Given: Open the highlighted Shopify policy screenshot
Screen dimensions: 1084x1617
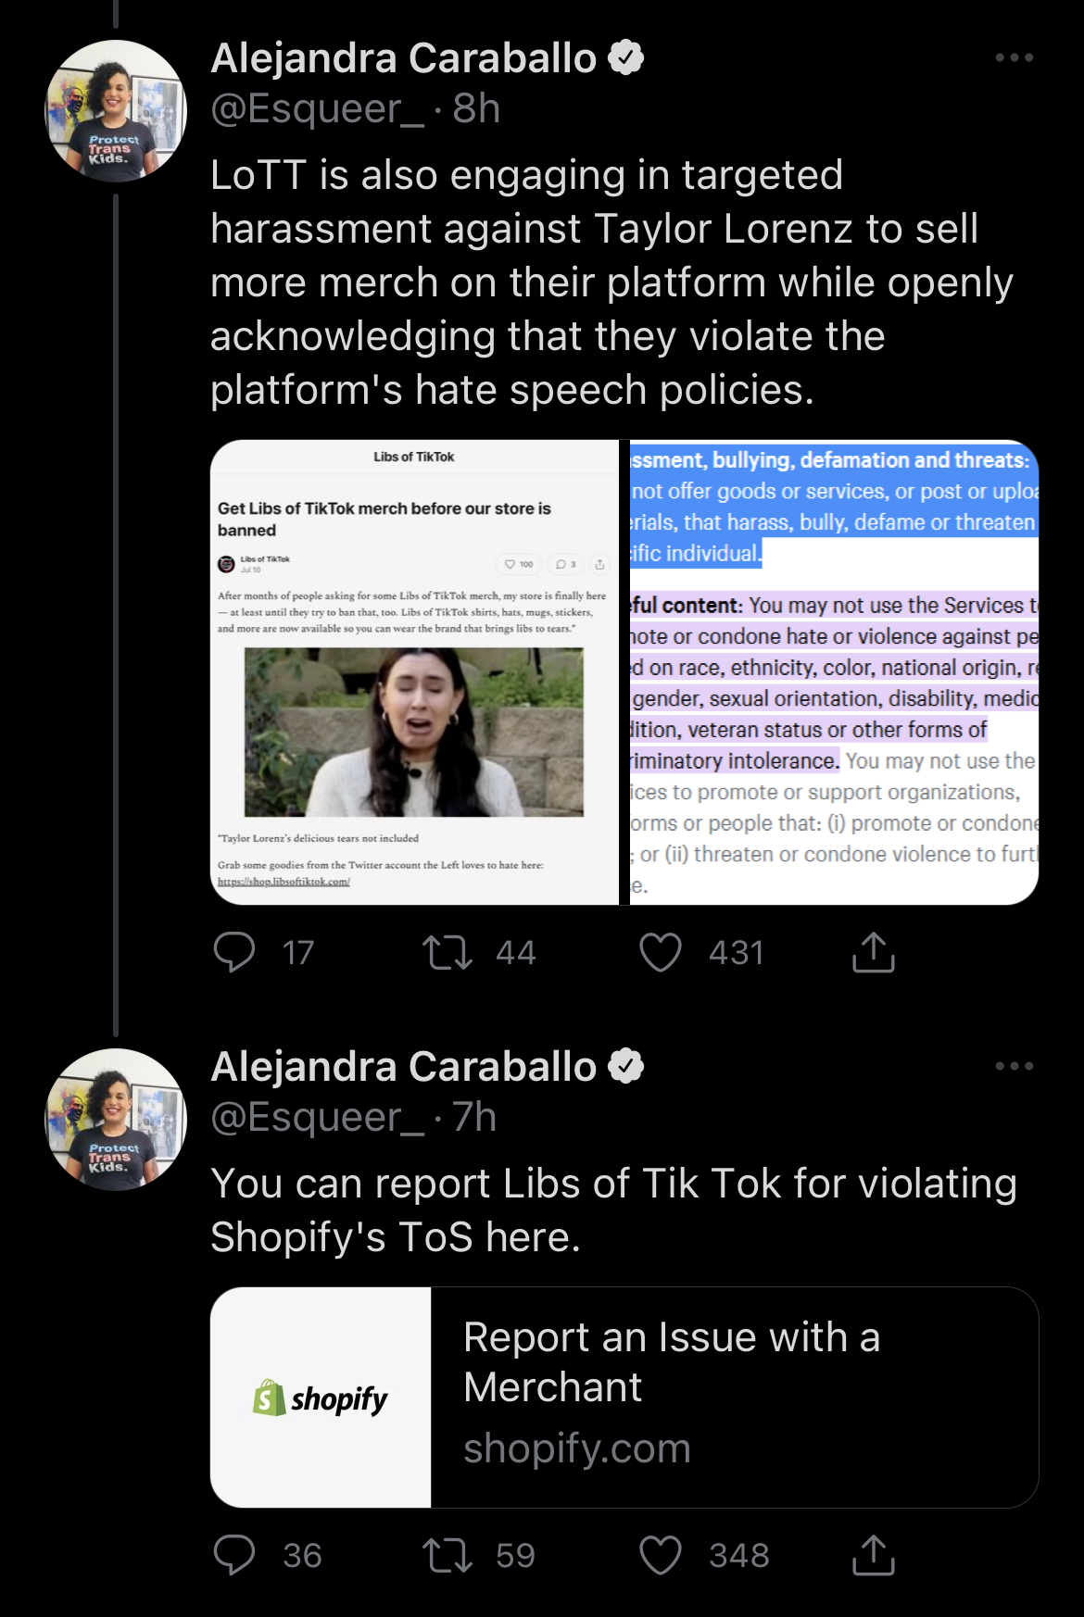Looking at the screenshot, I should click(834, 672).
